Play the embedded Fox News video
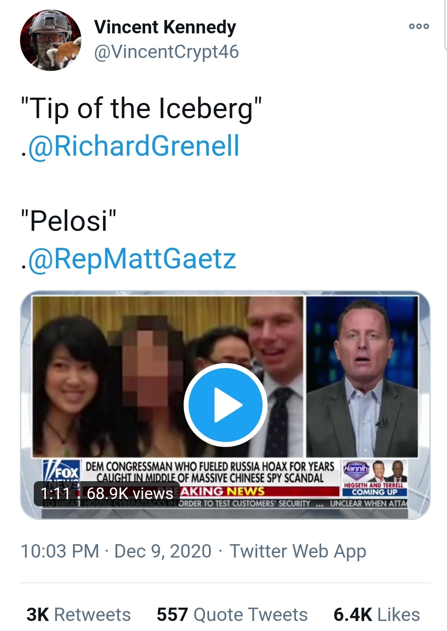This screenshot has width=447, height=631. [x=225, y=405]
